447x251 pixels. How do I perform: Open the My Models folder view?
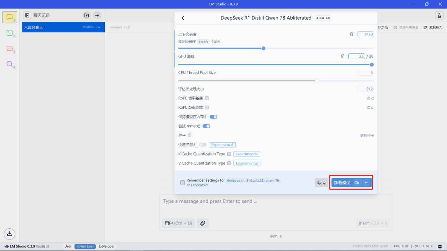coord(9,48)
